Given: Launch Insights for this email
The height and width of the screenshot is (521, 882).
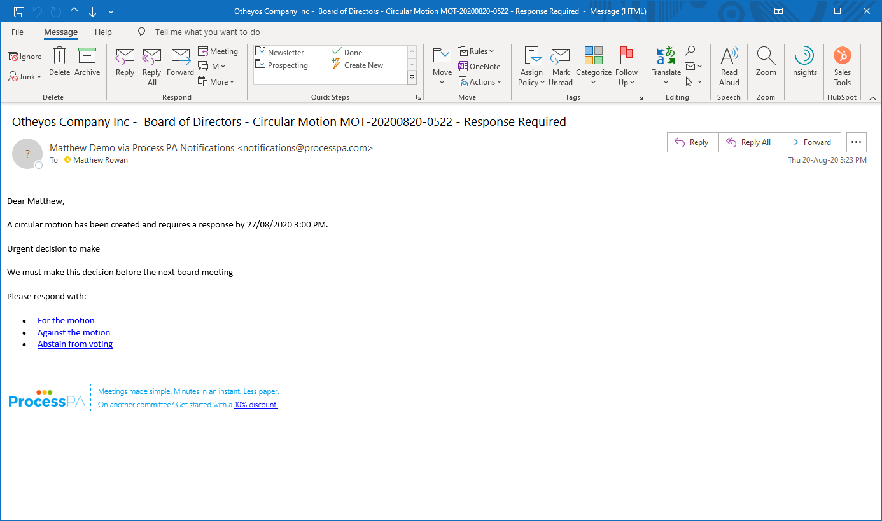Looking at the screenshot, I should pyautogui.click(x=803, y=66).
